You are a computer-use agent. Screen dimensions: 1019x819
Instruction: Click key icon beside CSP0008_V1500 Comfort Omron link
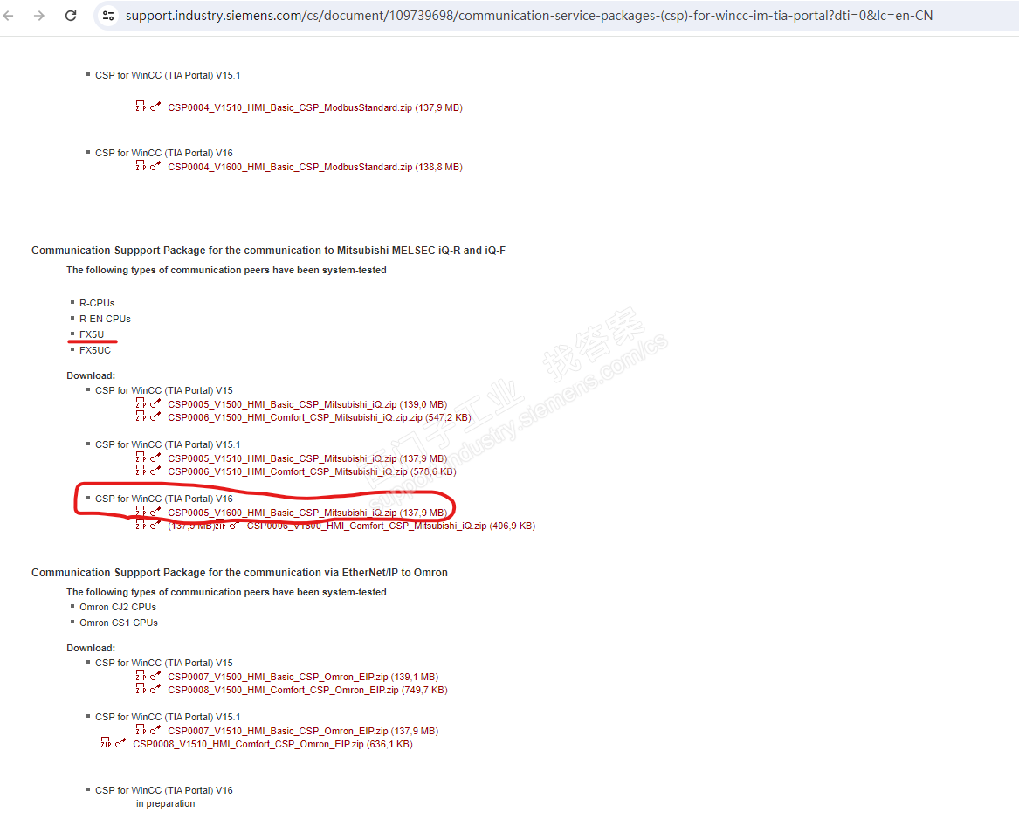[155, 689]
